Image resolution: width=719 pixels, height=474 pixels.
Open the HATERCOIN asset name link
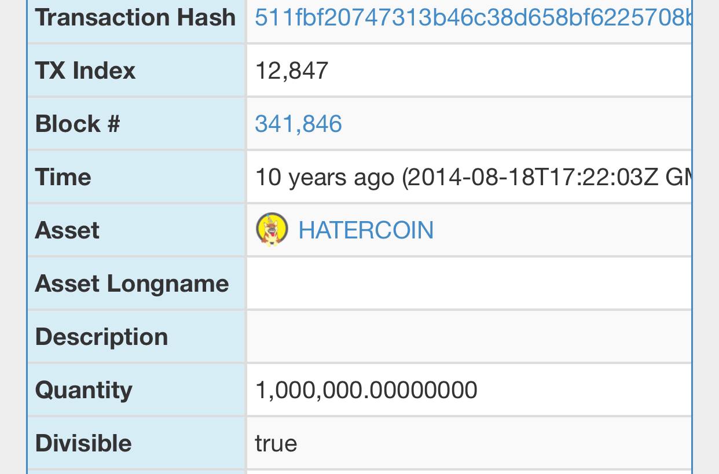pos(366,230)
